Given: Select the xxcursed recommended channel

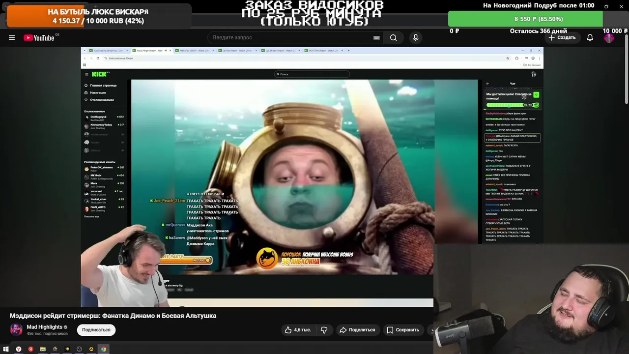Looking at the screenshot, I should point(104,192).
